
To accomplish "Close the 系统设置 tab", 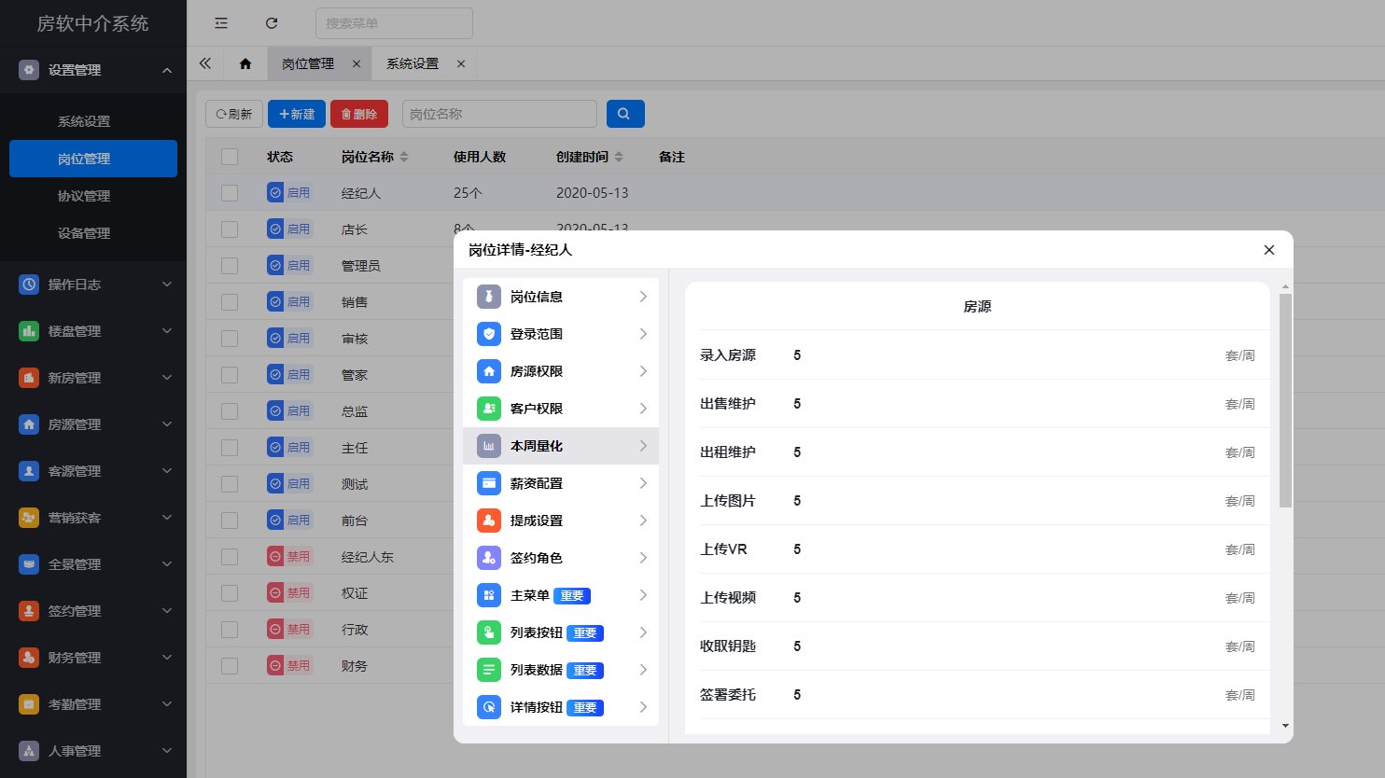I will (x=461, y=63).
